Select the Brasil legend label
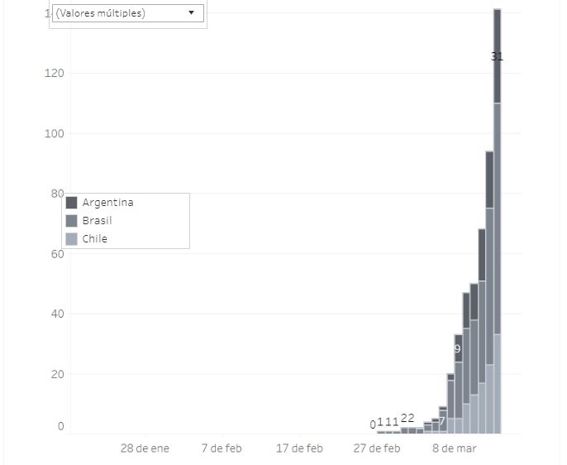This screenshot has width=567, height=465. (x=97, y=221)
